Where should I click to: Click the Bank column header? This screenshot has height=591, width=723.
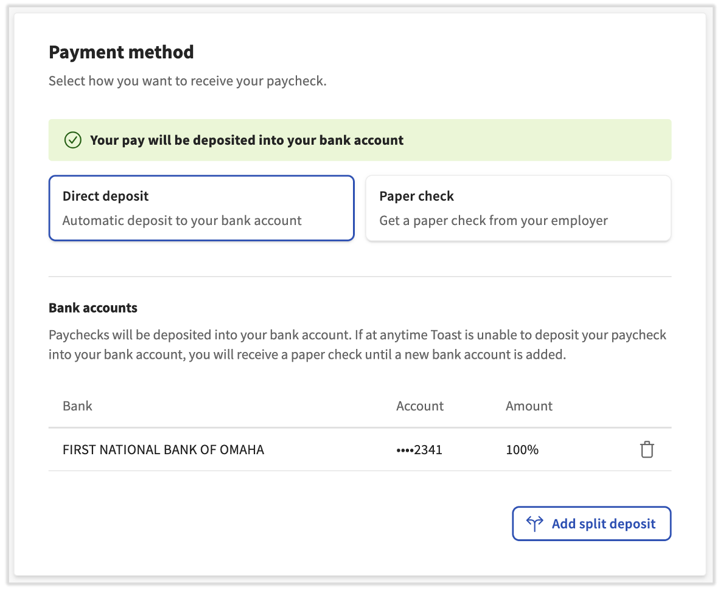77,406
